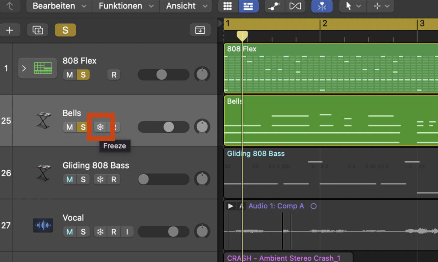The width and height of the screenshot is (438, 262).
Task: Adjust the 808 Flex volume slider
Action: (163, 75)
